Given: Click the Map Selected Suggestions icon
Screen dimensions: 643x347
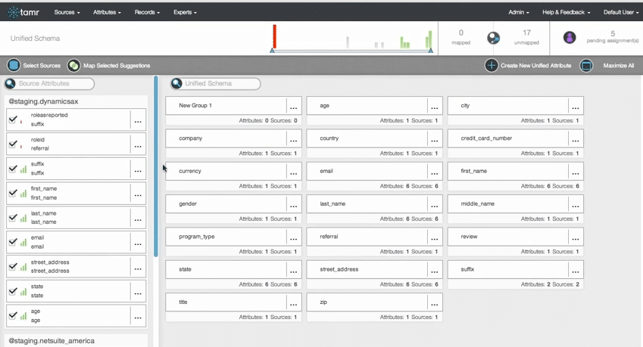Looking at the screenshot, I should tap(73, 66).
